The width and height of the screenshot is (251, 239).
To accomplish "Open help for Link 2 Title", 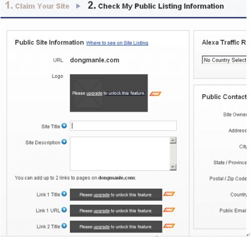I will pos(64,226).
